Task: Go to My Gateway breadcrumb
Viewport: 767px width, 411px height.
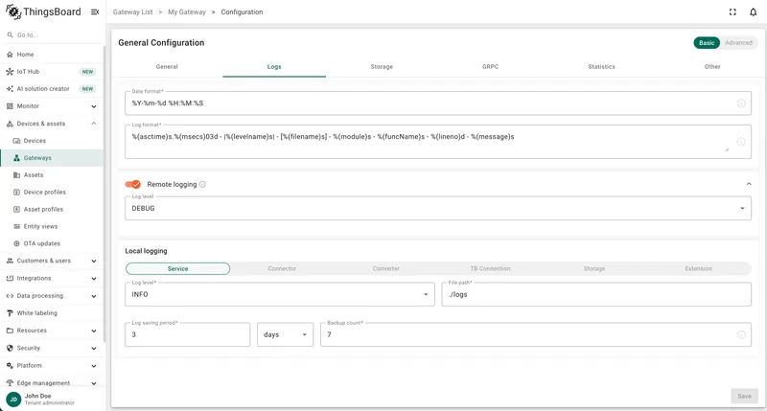Action: [x=187, y=12]
